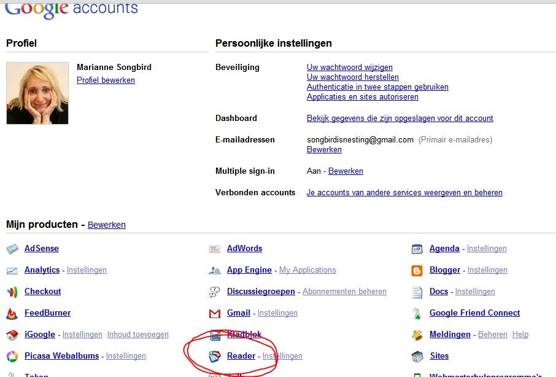Viewport: 556px width, 377px height.
Task: Open the iGoogle link
Action: tap(40, 334)
